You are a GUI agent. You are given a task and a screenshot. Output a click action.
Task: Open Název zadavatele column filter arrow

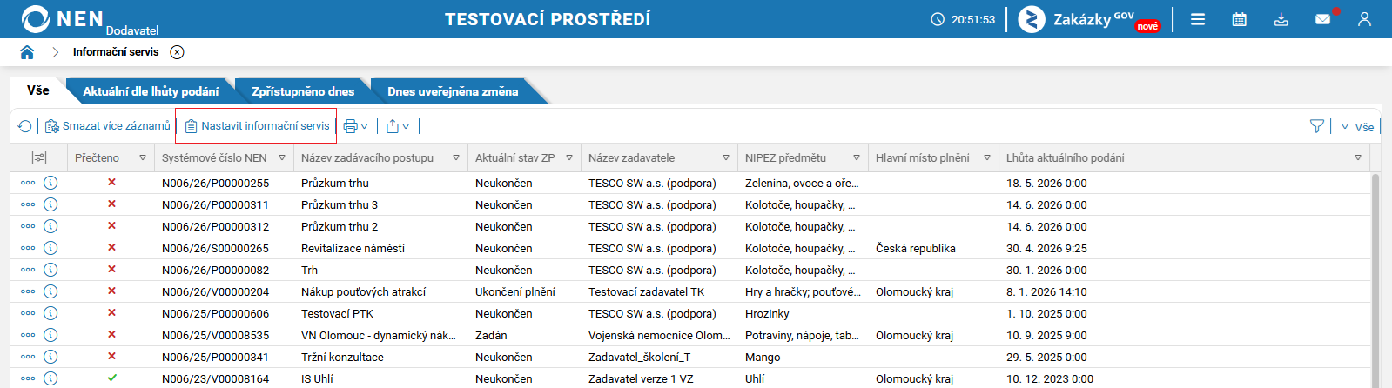click(726, 157)
